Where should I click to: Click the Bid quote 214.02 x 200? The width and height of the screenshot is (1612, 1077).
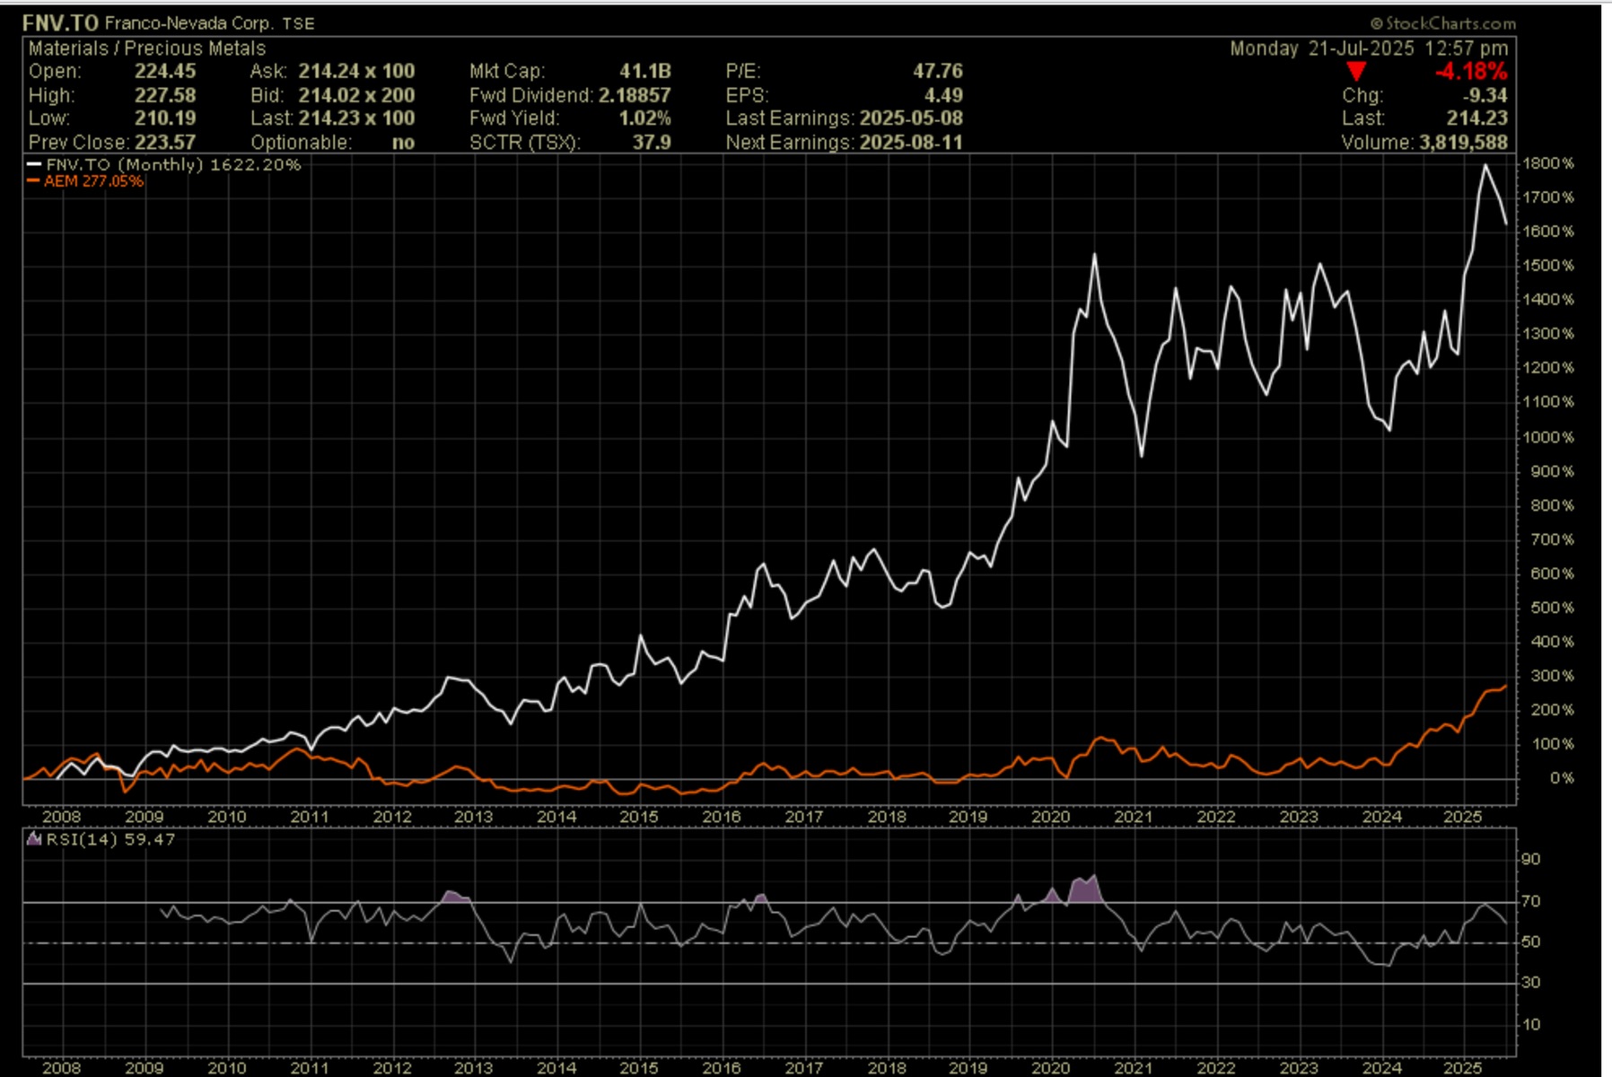tap(356, 95)
